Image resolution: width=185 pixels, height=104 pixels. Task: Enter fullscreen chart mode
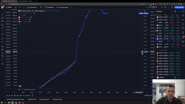tap(169, 7)
